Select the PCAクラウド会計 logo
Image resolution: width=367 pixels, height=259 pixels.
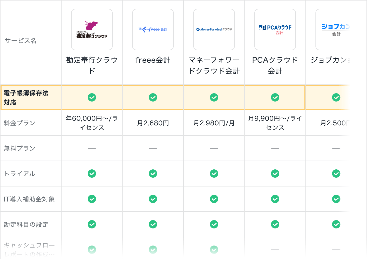[x=275, y=30]
